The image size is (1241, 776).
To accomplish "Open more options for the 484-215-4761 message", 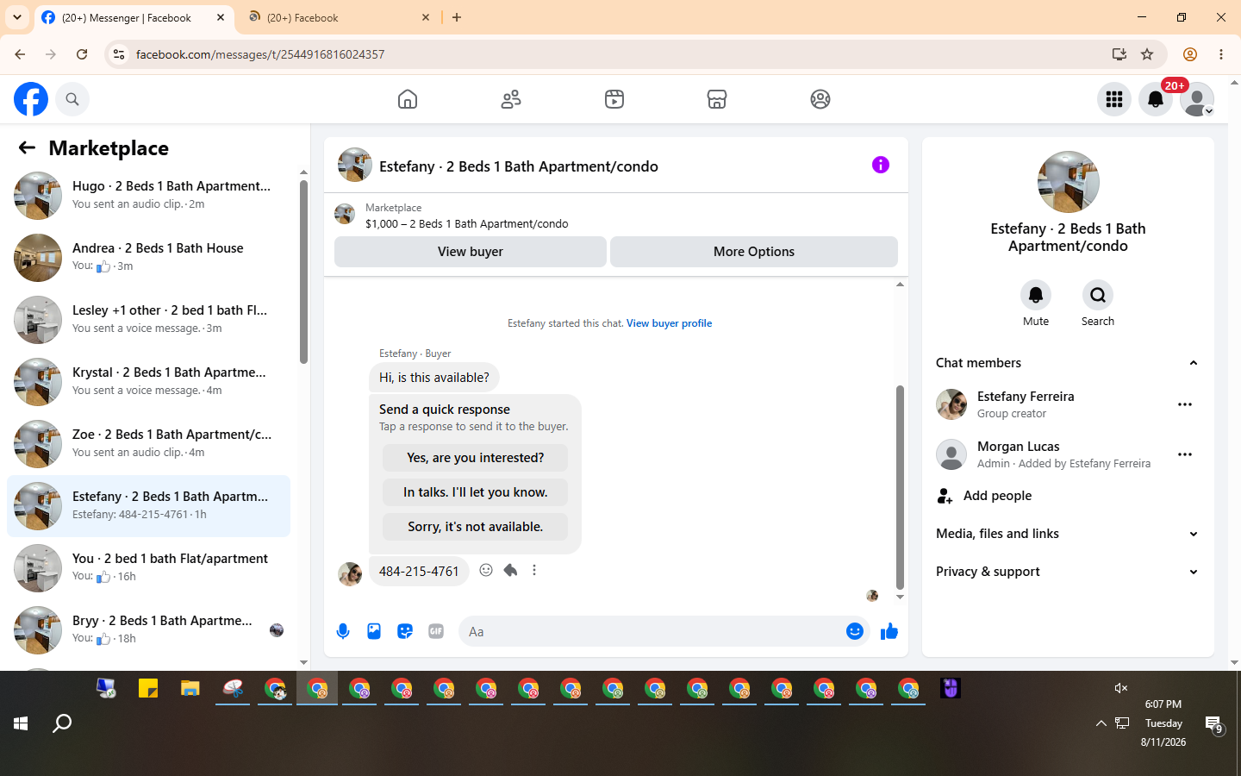I will point(534,570).
